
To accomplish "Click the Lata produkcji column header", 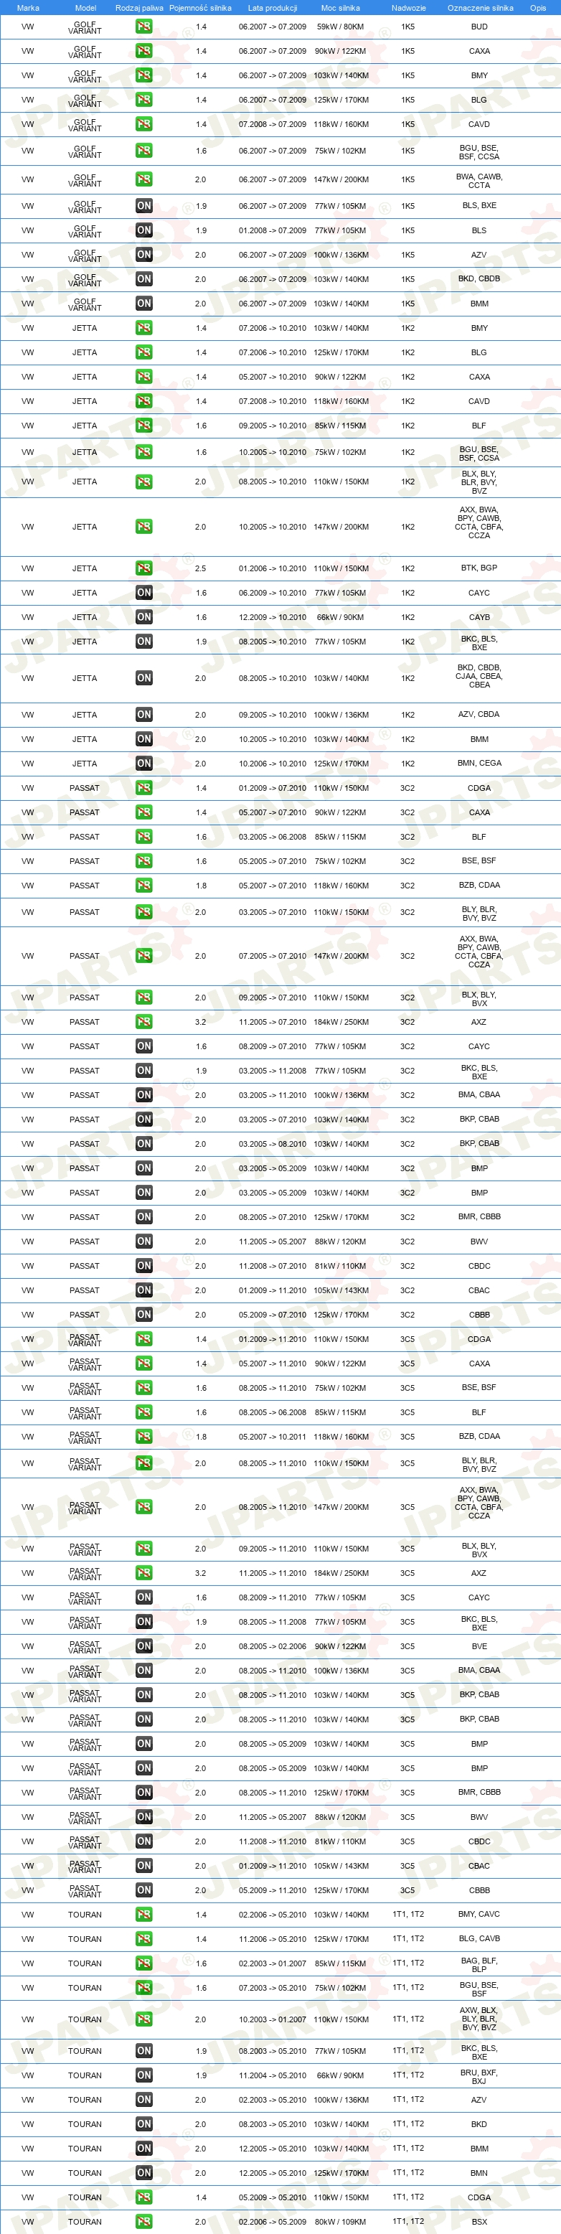I will click(x=273, y=8).
